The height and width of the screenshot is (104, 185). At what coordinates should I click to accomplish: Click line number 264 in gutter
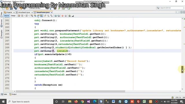tap(7, 30)
